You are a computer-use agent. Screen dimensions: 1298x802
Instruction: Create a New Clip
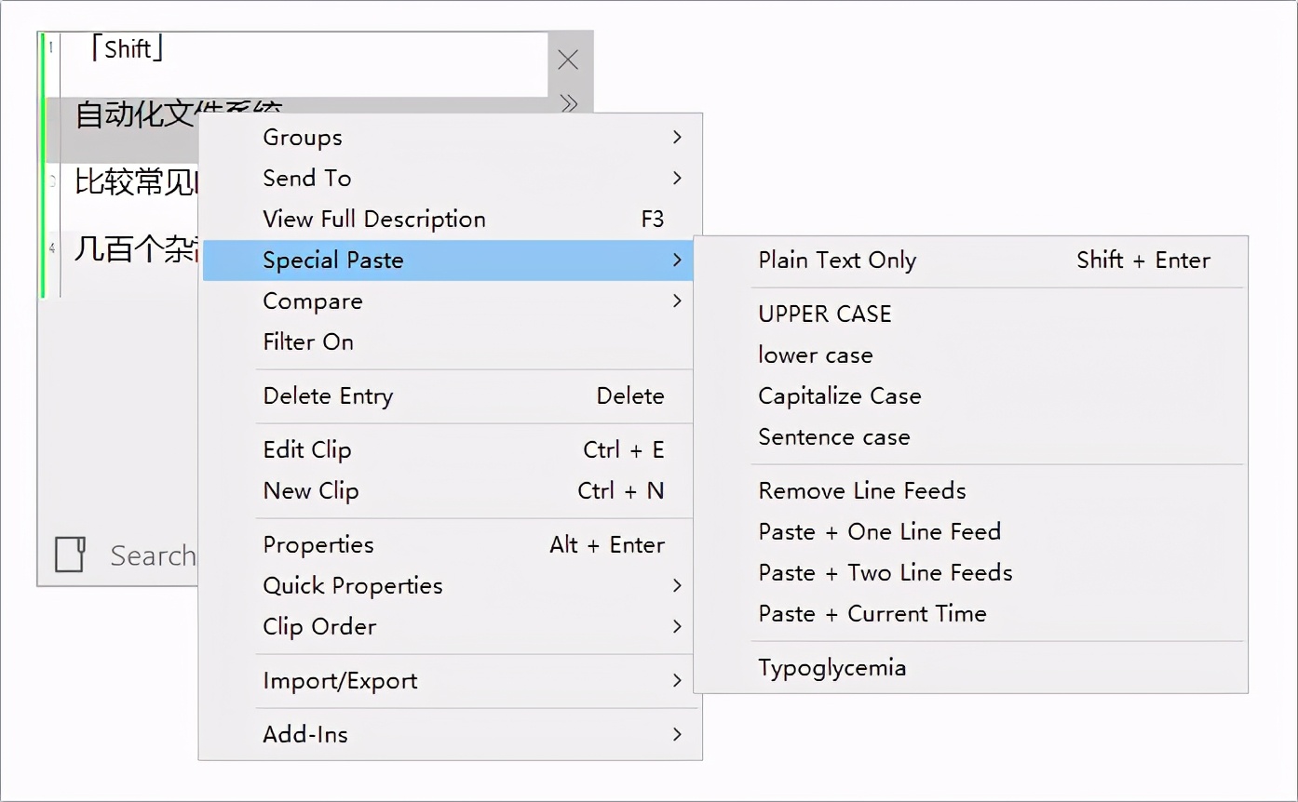(311, 491)
